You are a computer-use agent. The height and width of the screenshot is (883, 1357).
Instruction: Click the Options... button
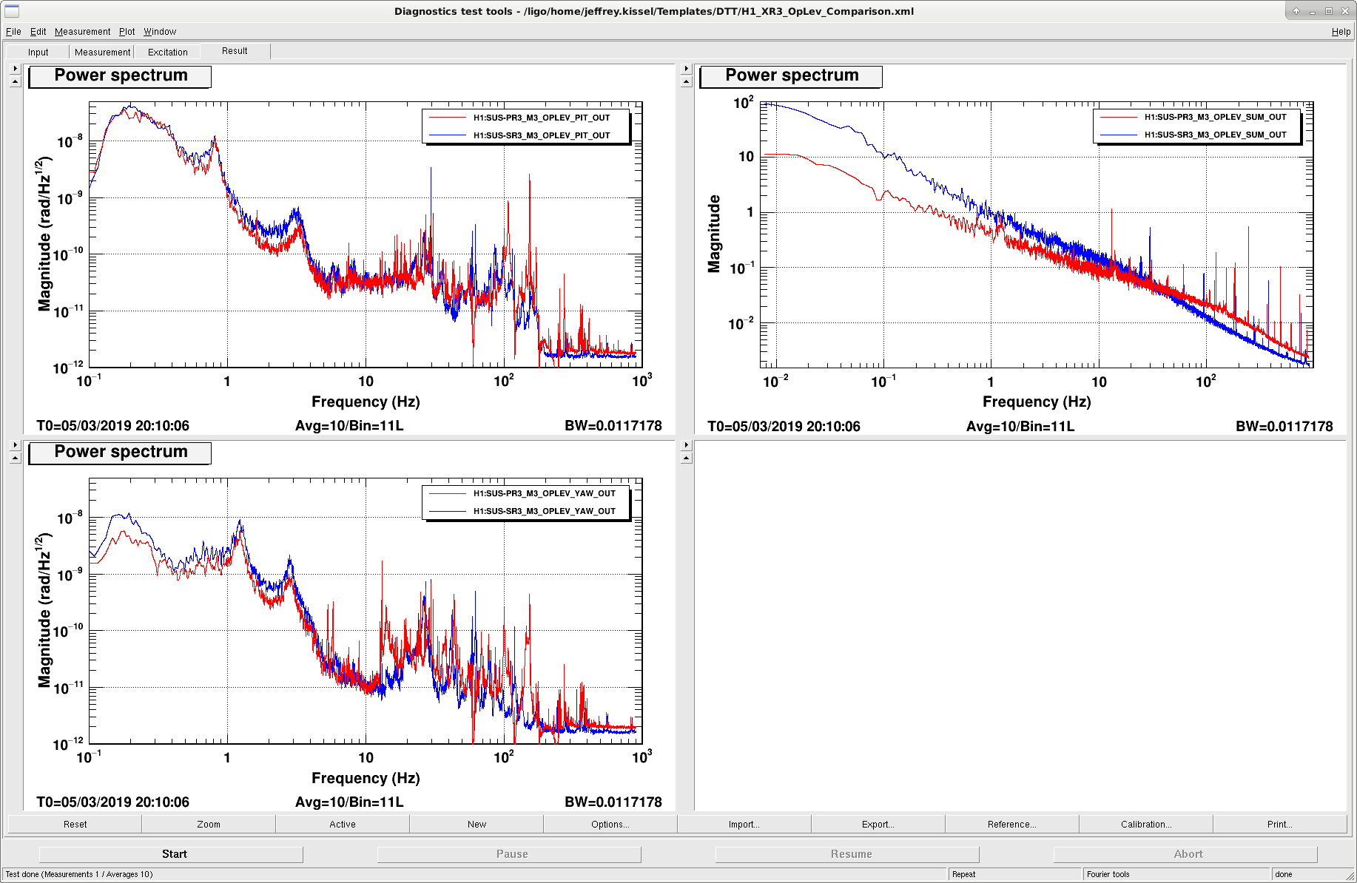point(610,824)
